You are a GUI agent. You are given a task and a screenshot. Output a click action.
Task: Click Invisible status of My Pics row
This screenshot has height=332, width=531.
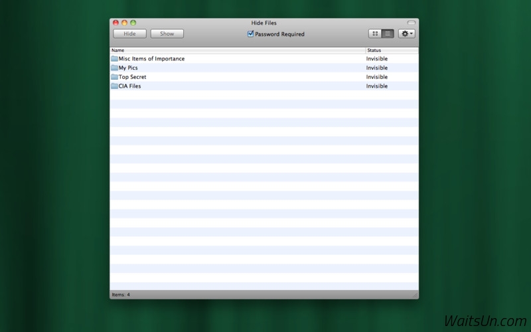[377, 68]
